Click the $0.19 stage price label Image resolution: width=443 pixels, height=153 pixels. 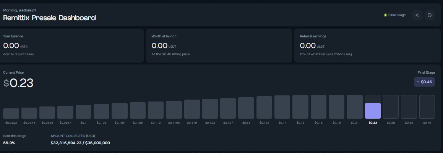336,122
